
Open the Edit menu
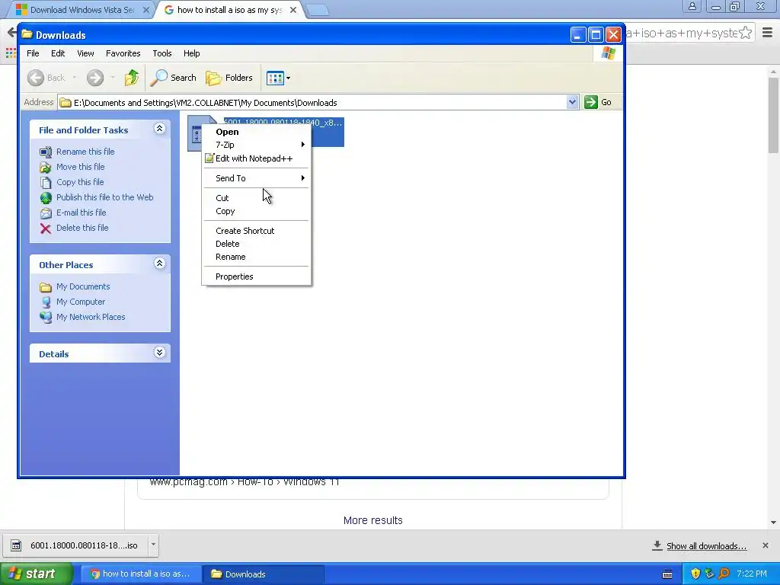[58, 53]
